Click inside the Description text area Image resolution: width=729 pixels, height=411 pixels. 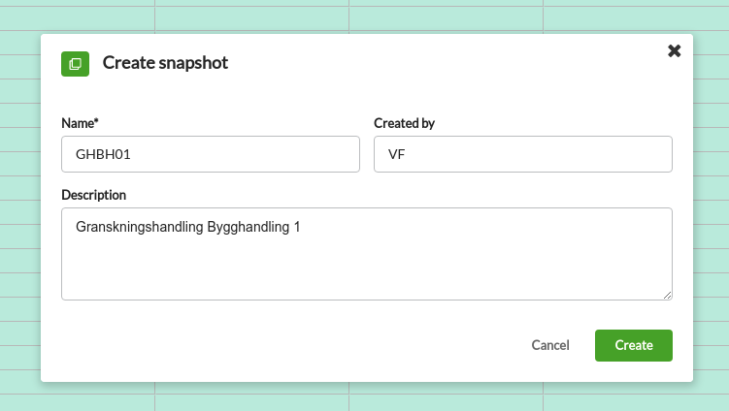coord(367,254)
